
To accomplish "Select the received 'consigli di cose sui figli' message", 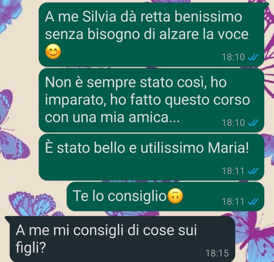I will (x=121, y=239).
